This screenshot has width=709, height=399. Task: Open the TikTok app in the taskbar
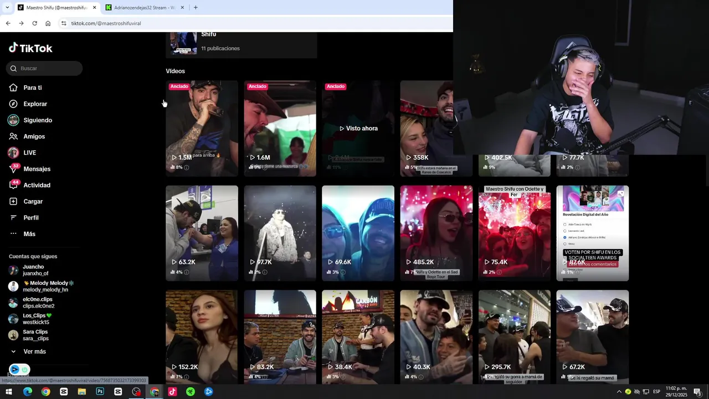click(172, 392)
